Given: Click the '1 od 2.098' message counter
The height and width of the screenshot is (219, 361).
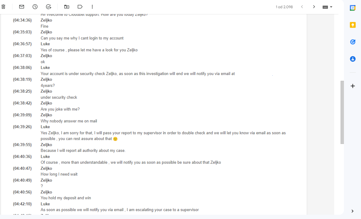Looking at the screenshot, I should click(x=284, y=7).
